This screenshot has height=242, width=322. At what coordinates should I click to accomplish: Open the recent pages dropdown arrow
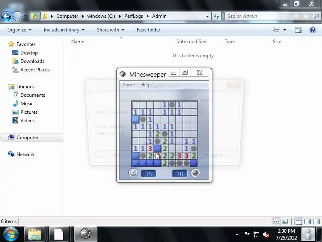(x=25, y=16)
